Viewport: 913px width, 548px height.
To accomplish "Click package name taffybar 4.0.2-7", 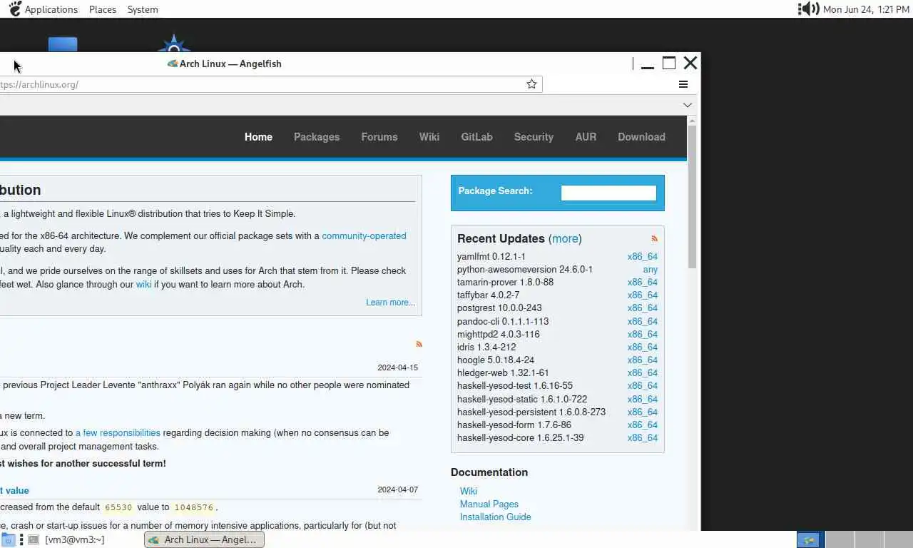I will tap(489, 295).
